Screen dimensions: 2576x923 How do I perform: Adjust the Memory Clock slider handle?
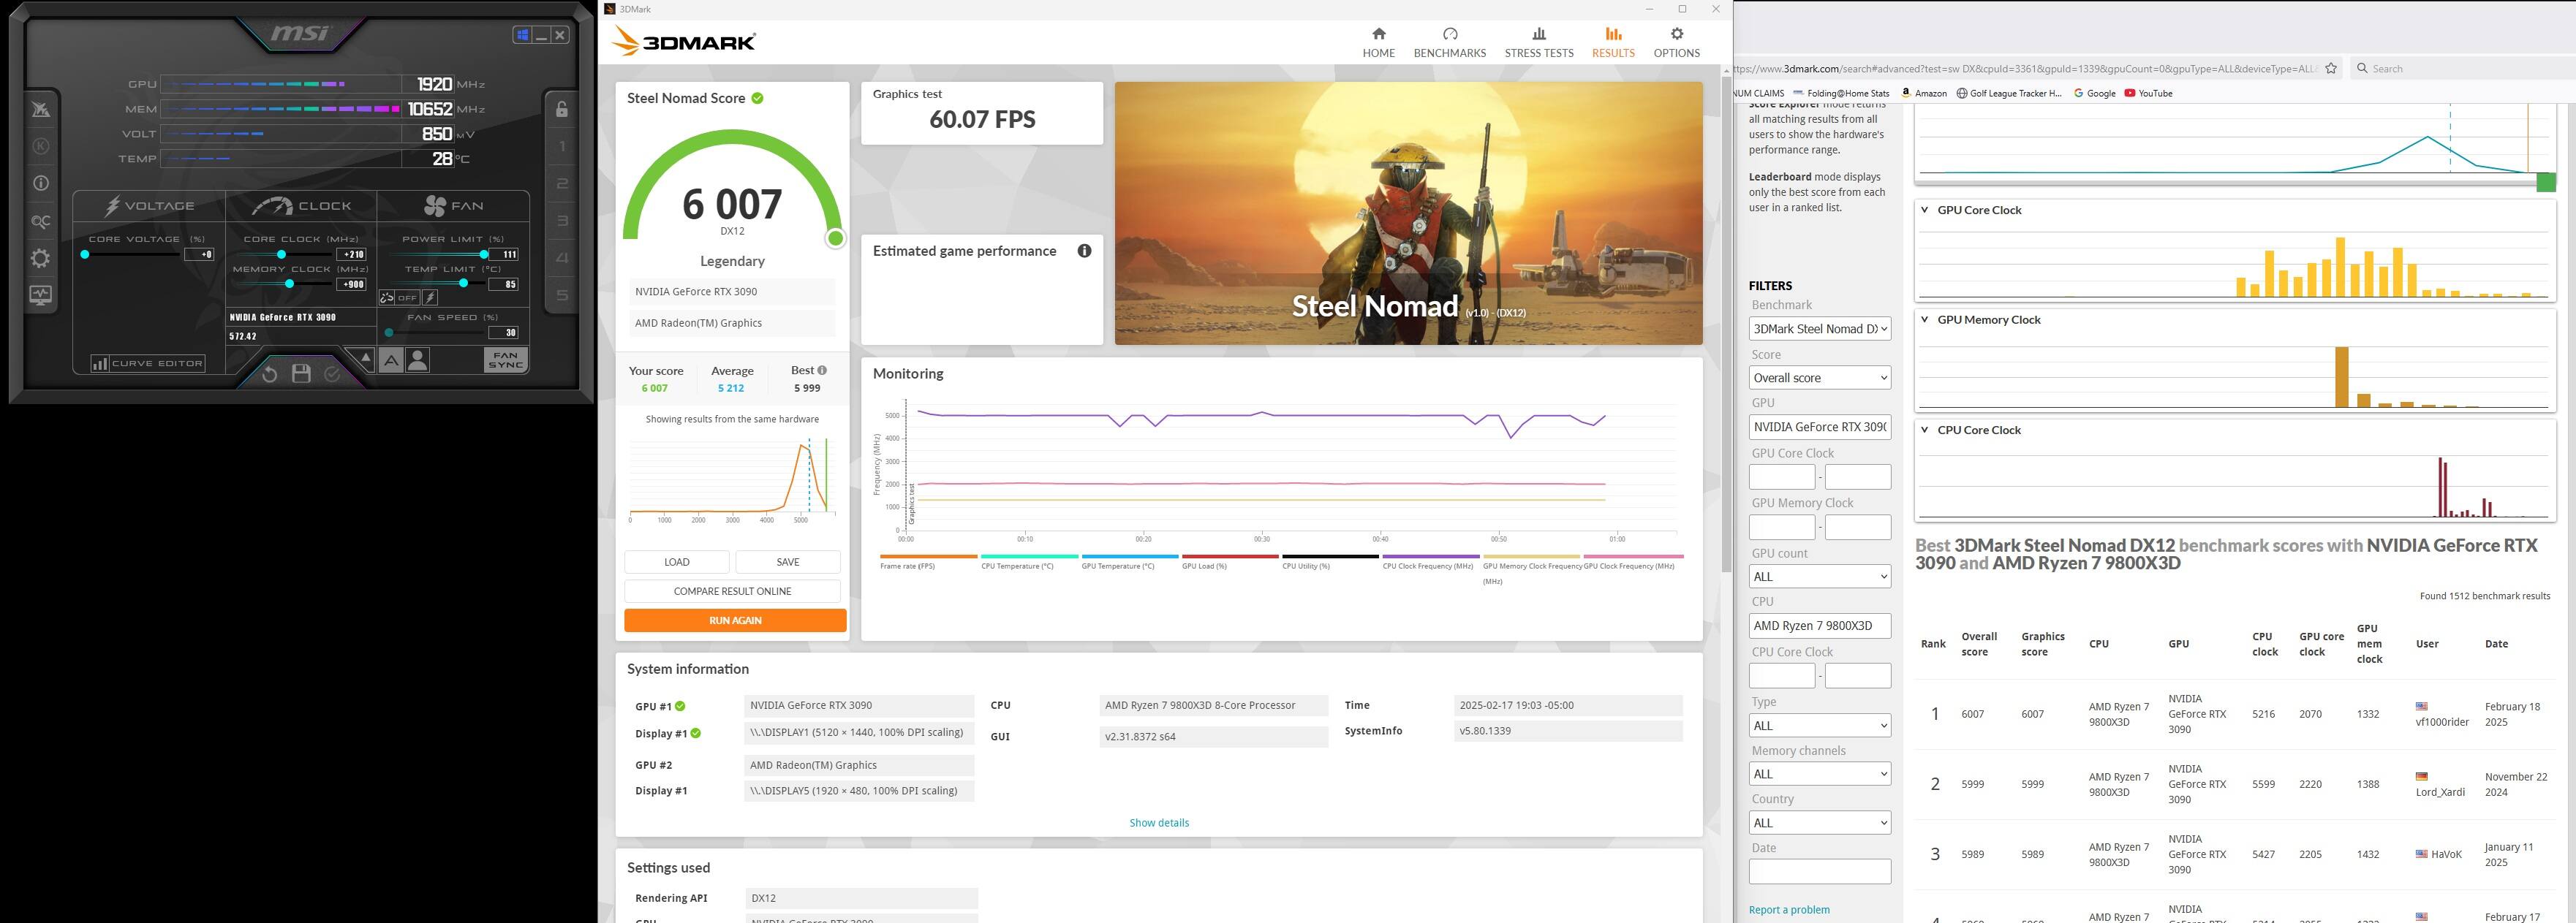290,284
